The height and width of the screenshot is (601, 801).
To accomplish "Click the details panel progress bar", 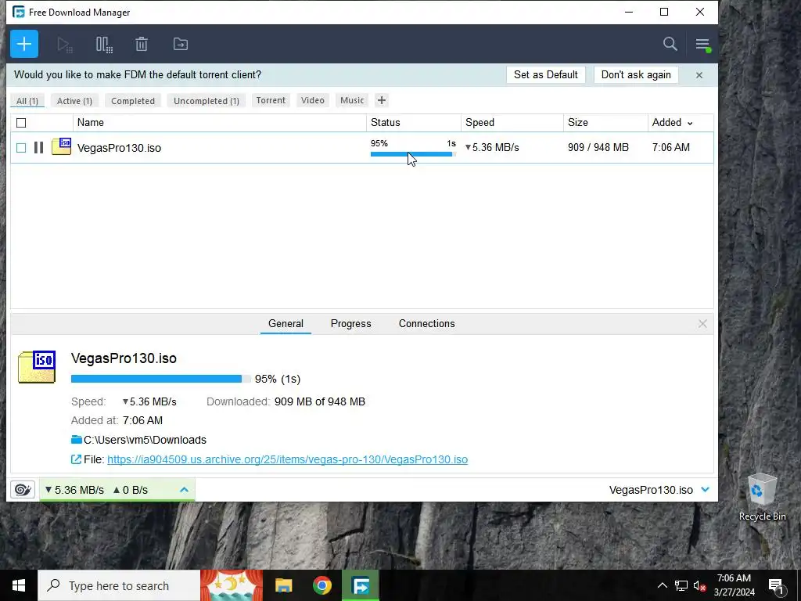I will coord(161,379).
